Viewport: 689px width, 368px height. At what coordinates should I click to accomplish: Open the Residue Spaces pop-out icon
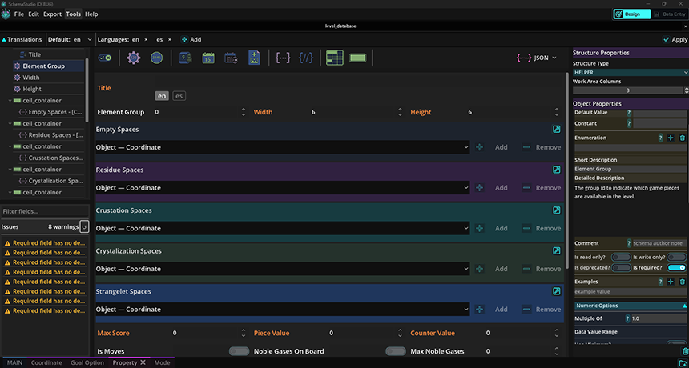pos(556,170)
